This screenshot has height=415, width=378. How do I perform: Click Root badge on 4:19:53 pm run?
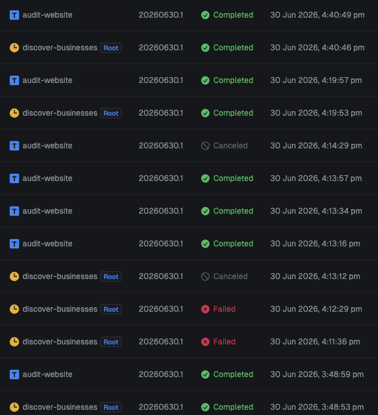click(111, 113)
